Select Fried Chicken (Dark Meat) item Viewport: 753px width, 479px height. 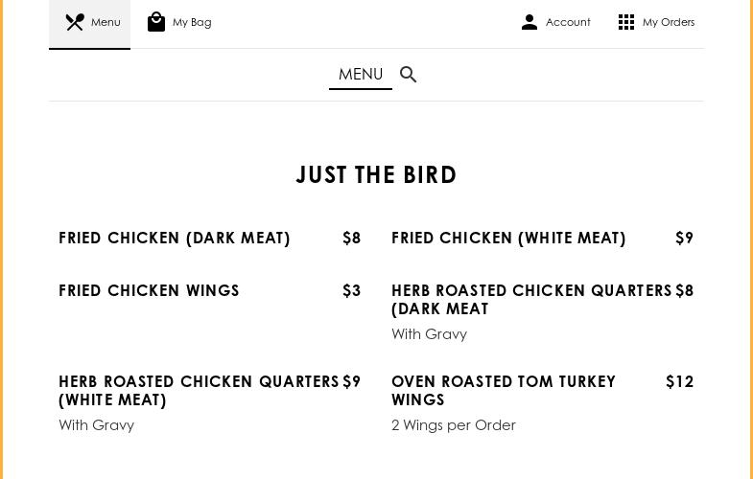pos(175,238)
